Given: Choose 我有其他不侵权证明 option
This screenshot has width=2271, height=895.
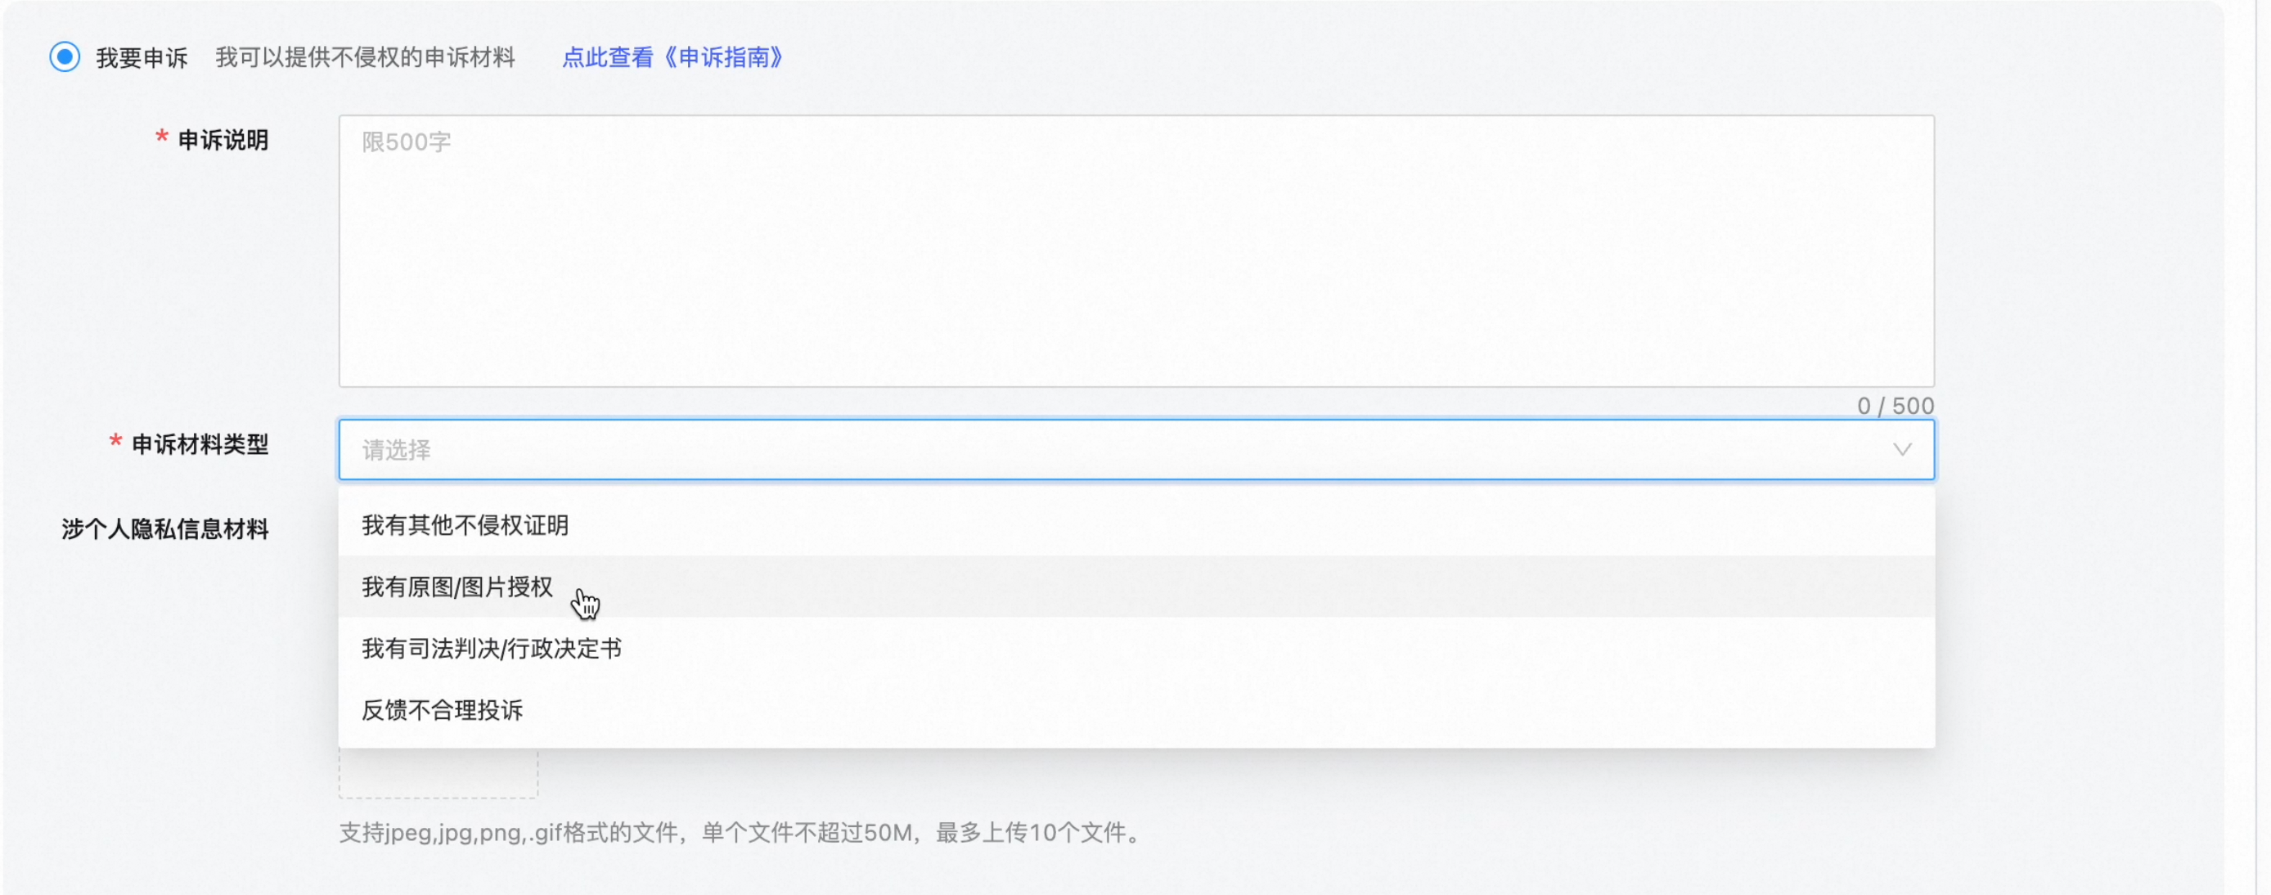Looking at the screenshot, I should point(1136,525).
